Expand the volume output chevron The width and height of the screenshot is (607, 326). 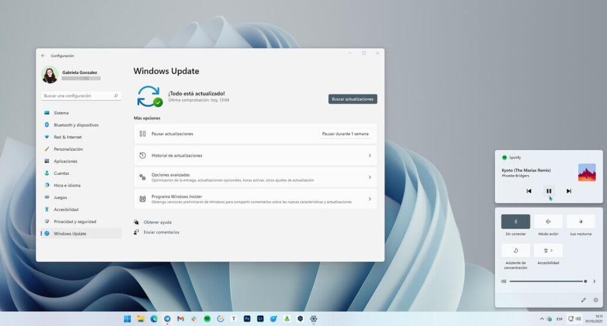(x=595, y=282)
